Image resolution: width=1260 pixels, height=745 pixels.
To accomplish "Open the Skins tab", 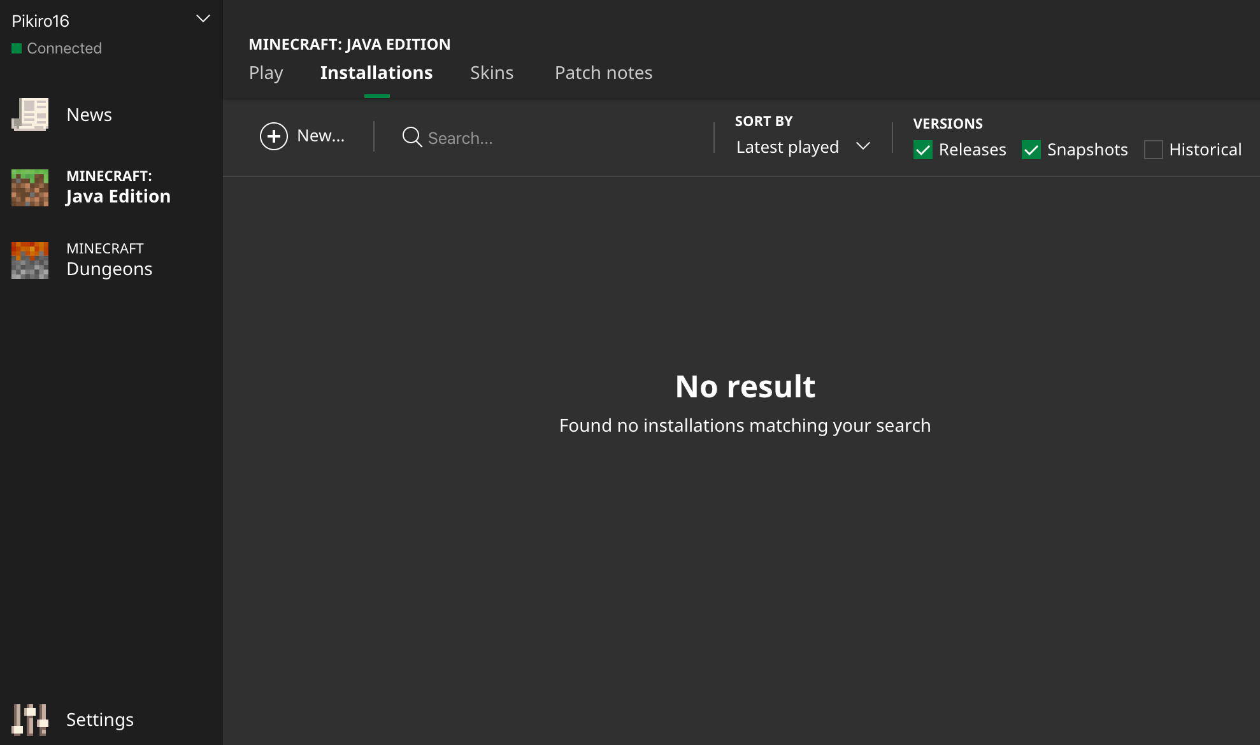I will point(491,73).
